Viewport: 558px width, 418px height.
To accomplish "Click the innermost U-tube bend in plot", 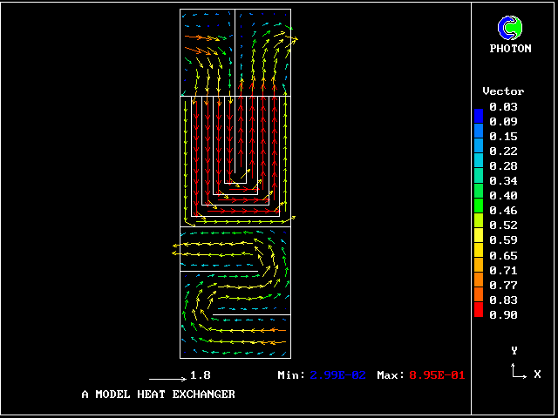I will tap(236, 181).
